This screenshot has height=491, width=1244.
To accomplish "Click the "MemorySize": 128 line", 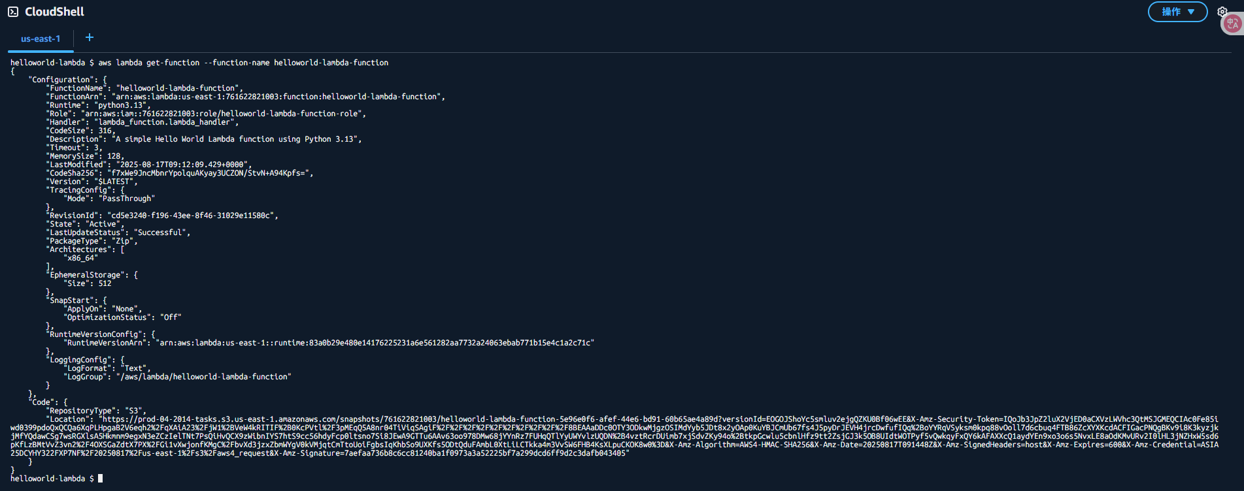I will [x=86, y=156].
